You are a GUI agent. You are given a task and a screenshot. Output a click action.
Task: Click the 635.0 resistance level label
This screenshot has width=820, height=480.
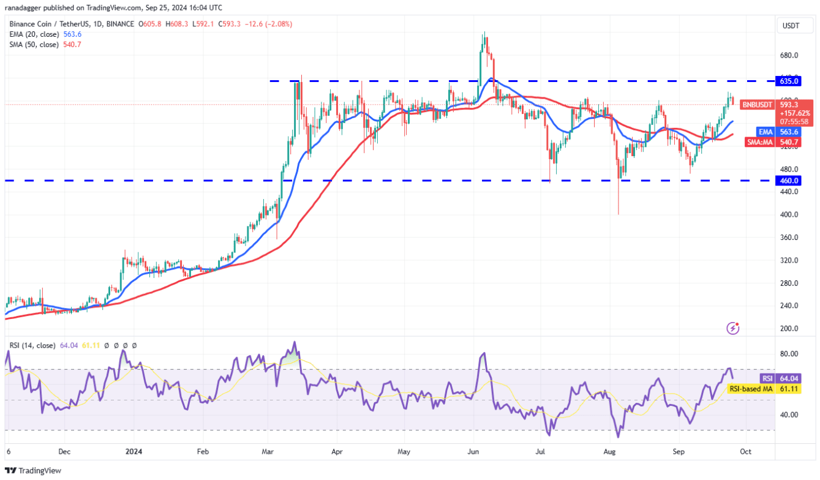(x=788, y=81)
